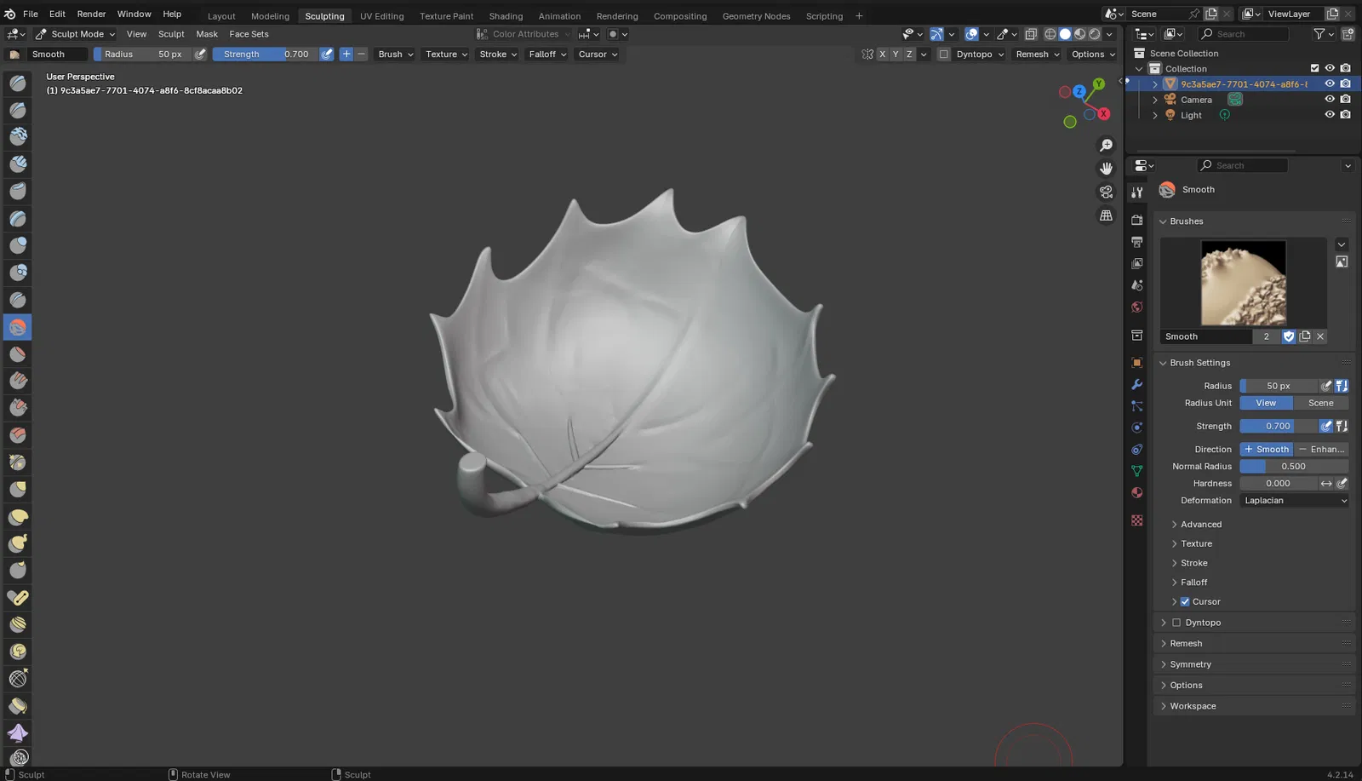
Task: Open the Texture checkerboard properties tab
Action: pos(1136,520)
